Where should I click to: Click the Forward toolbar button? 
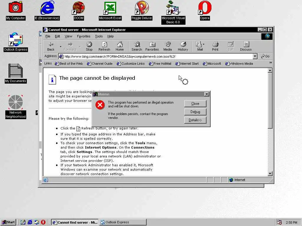(x=70, y=46)
